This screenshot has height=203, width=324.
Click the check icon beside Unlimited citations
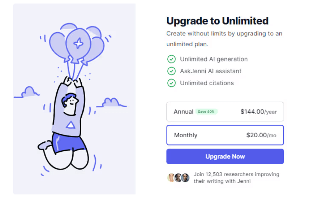click(x=171, y=83)
